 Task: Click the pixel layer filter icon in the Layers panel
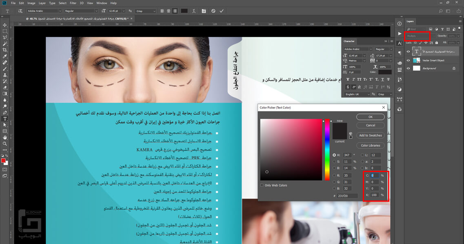(431, 29)
